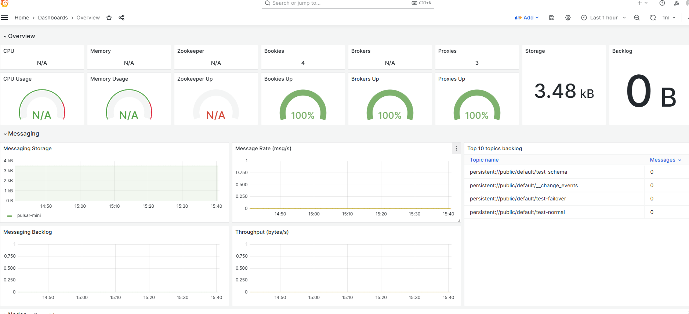This screenshot has height=314, width=689.
Task: Open the Add panel dropdown
Action: [x=527, y=18]
